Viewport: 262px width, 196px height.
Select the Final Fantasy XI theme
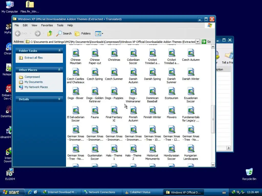114,114
